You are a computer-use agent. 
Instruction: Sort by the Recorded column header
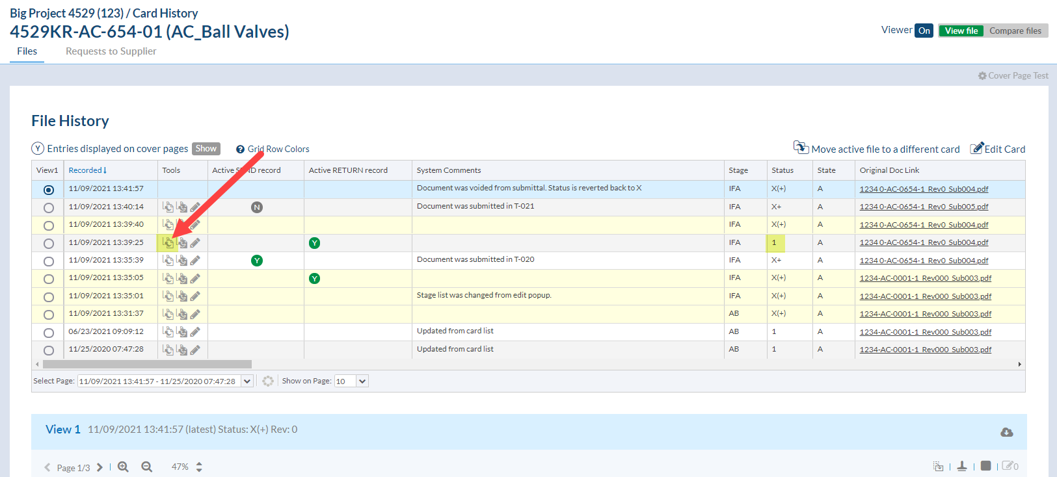click(87, 170)
